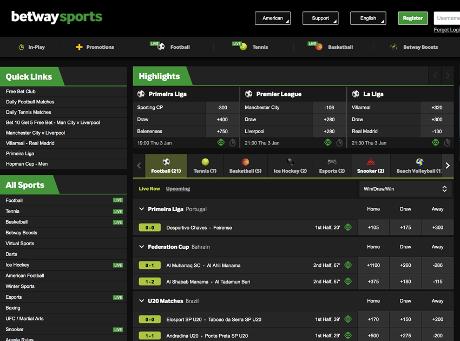Click the Betway Boosts lightning icon
This screenshot has height=341, width=460.
tap(393, 47)
